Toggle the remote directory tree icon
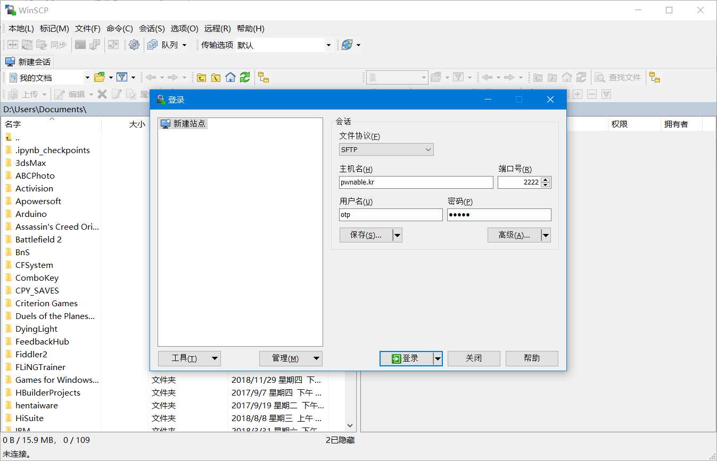The height and width of the screenshot is (461, 717). click(655, 78)
